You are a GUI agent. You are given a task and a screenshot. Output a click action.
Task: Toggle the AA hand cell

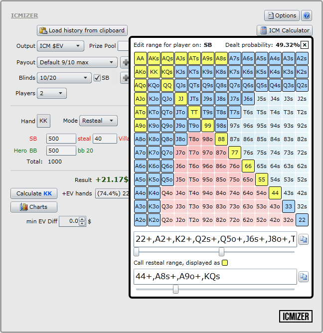(x=141, y=58)
